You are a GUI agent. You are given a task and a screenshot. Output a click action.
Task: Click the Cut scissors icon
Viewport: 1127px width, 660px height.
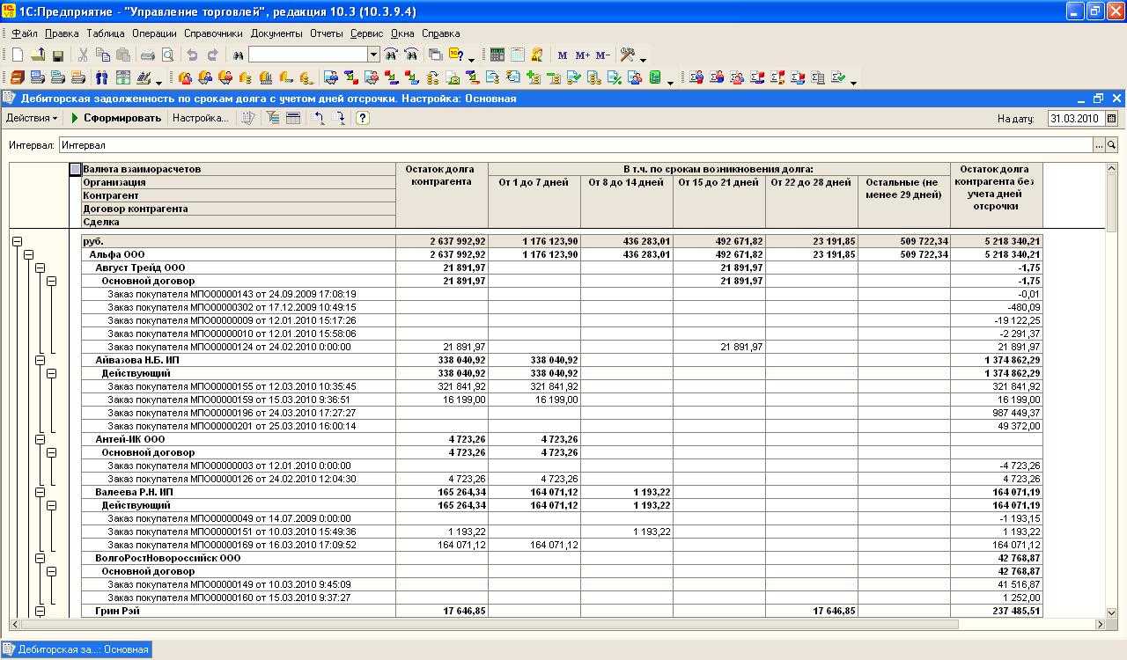84,55
